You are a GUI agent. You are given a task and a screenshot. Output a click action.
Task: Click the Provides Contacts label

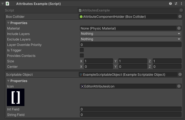(x=21, y=56)
